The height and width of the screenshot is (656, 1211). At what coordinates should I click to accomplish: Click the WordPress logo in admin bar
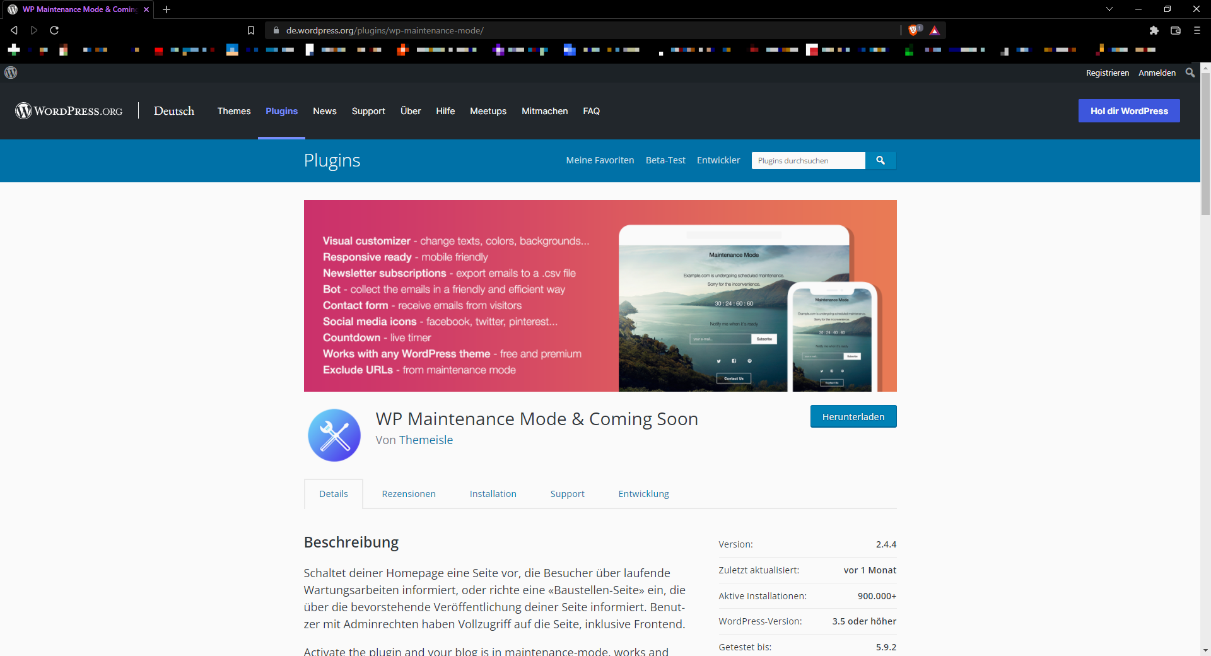[x=11, y=73]
